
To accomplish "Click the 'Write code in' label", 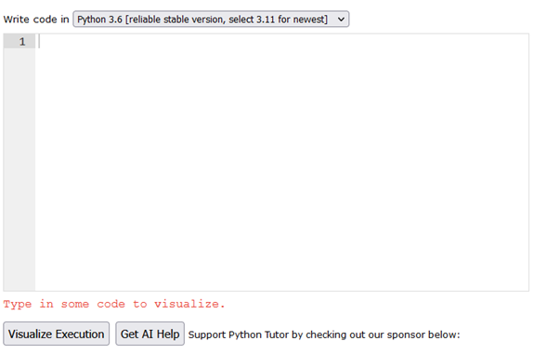I will pyautogui.click(x=36, y=20).
